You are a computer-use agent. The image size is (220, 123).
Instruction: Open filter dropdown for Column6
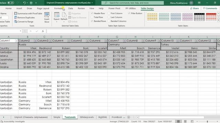click(x=106, y=41)
